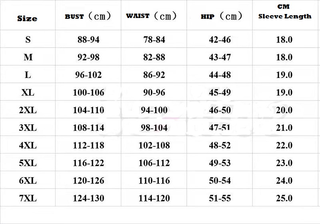The width and height of the screenshot is (320, 224).
Task: Click sleeve length 25.0 cell
Action: 284,198
